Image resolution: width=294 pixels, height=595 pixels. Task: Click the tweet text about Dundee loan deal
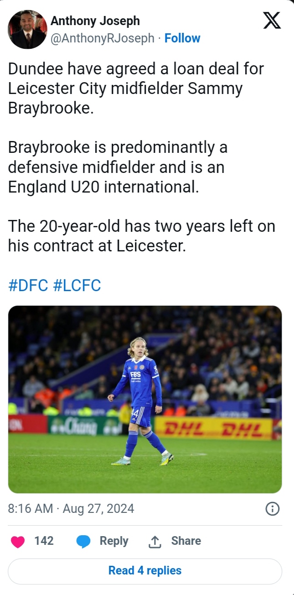click(x=136, y=89)
